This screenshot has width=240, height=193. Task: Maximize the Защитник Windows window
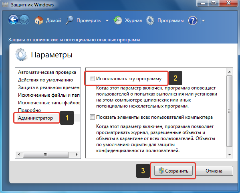214,3
